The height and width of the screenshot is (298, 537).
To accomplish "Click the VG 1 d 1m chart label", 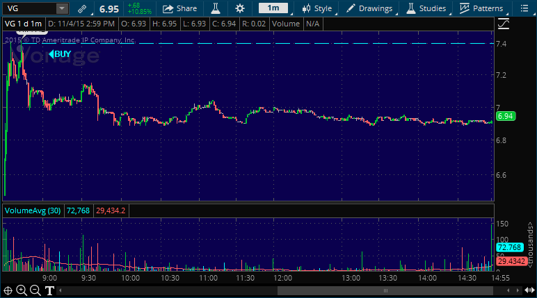I will (23, 24).
